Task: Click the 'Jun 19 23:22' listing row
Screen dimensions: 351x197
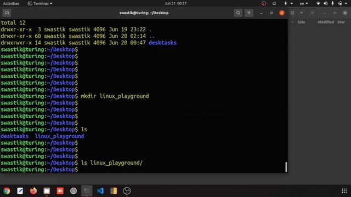Action: point(76,30)
